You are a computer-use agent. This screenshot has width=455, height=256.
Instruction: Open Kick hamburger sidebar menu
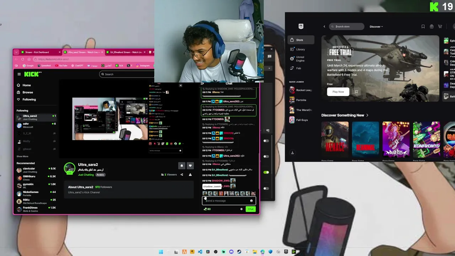point(19,74)
